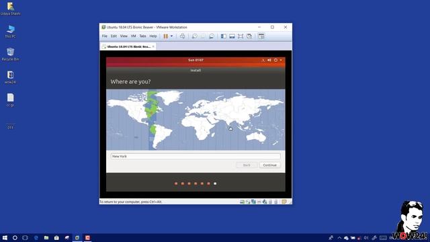
Task: Open Microsoft Store from the taskbar
Action: point(56,237)
